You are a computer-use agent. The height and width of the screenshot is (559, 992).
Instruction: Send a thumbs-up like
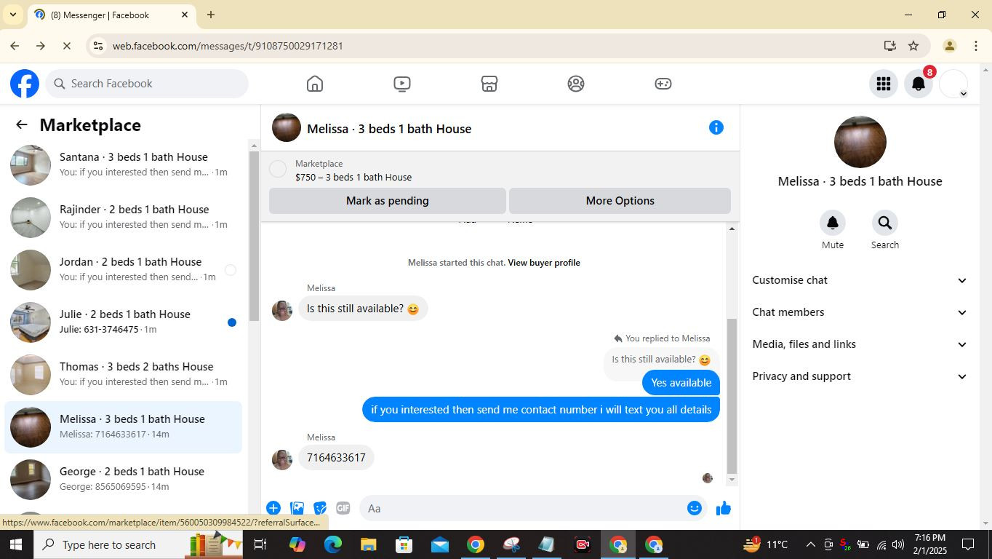pos(724,508)
